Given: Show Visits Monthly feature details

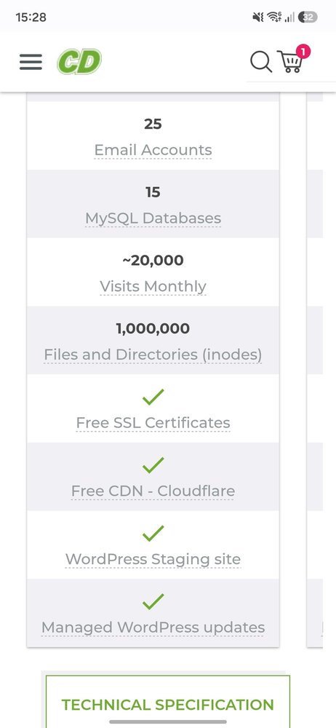Looking at the screenshot, I should click(x=153, y=286).
